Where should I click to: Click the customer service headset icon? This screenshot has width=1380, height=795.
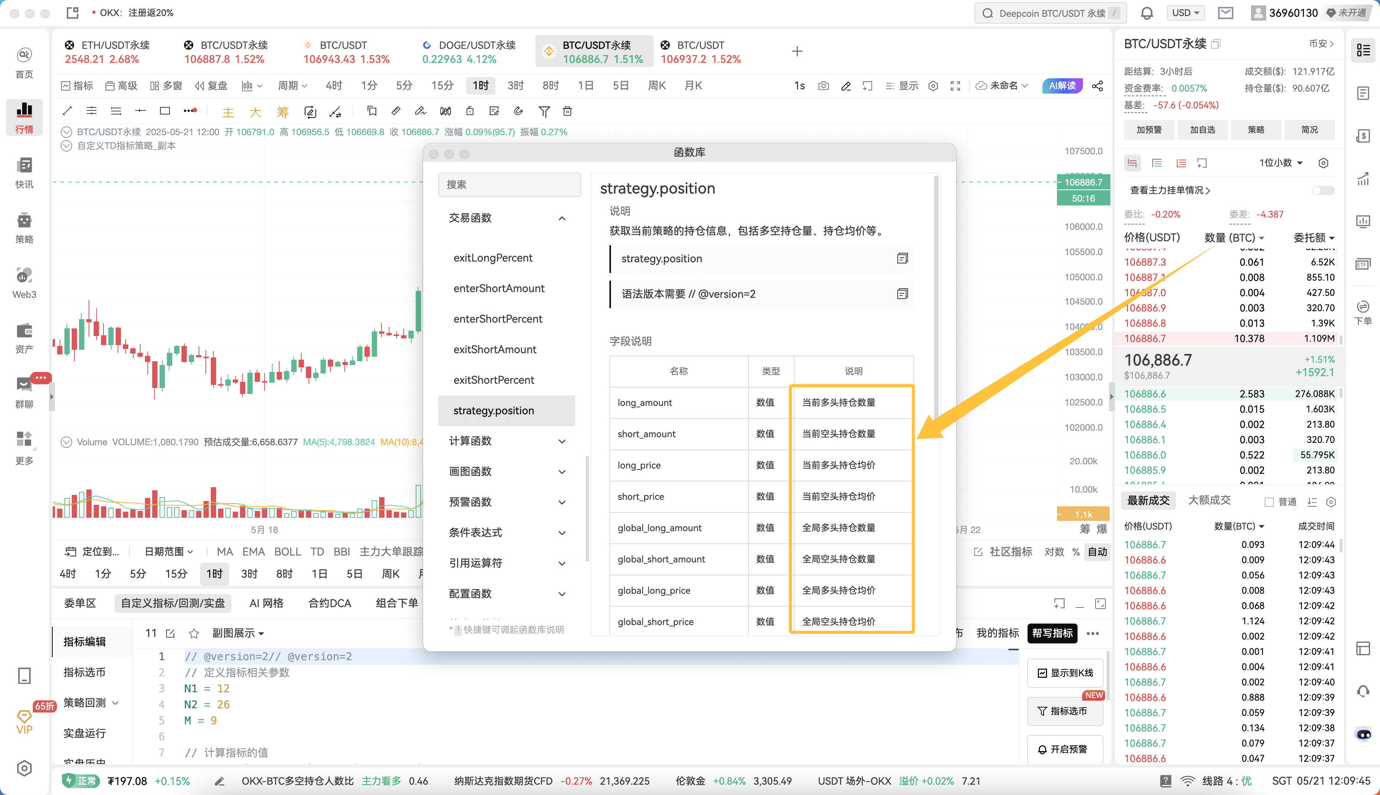1363,691
